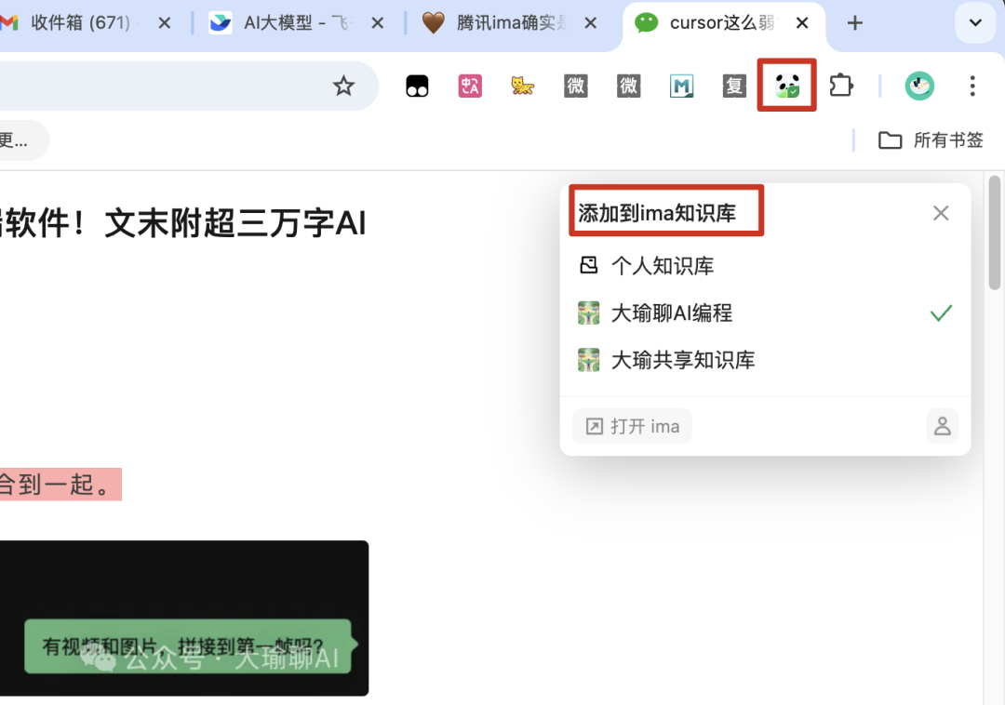Click the 个人知识库 folder icon
The image size is (1005, 705).
(588, 265)
